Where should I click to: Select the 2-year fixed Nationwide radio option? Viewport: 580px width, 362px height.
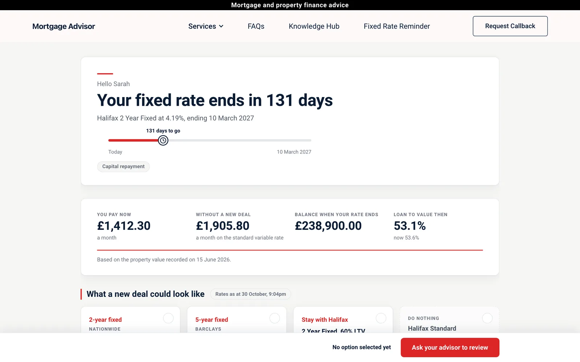point(168,318)
